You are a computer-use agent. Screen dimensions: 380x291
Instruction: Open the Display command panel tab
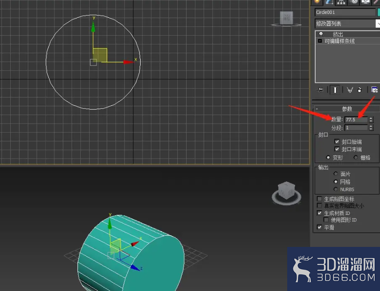click(366, 2)
